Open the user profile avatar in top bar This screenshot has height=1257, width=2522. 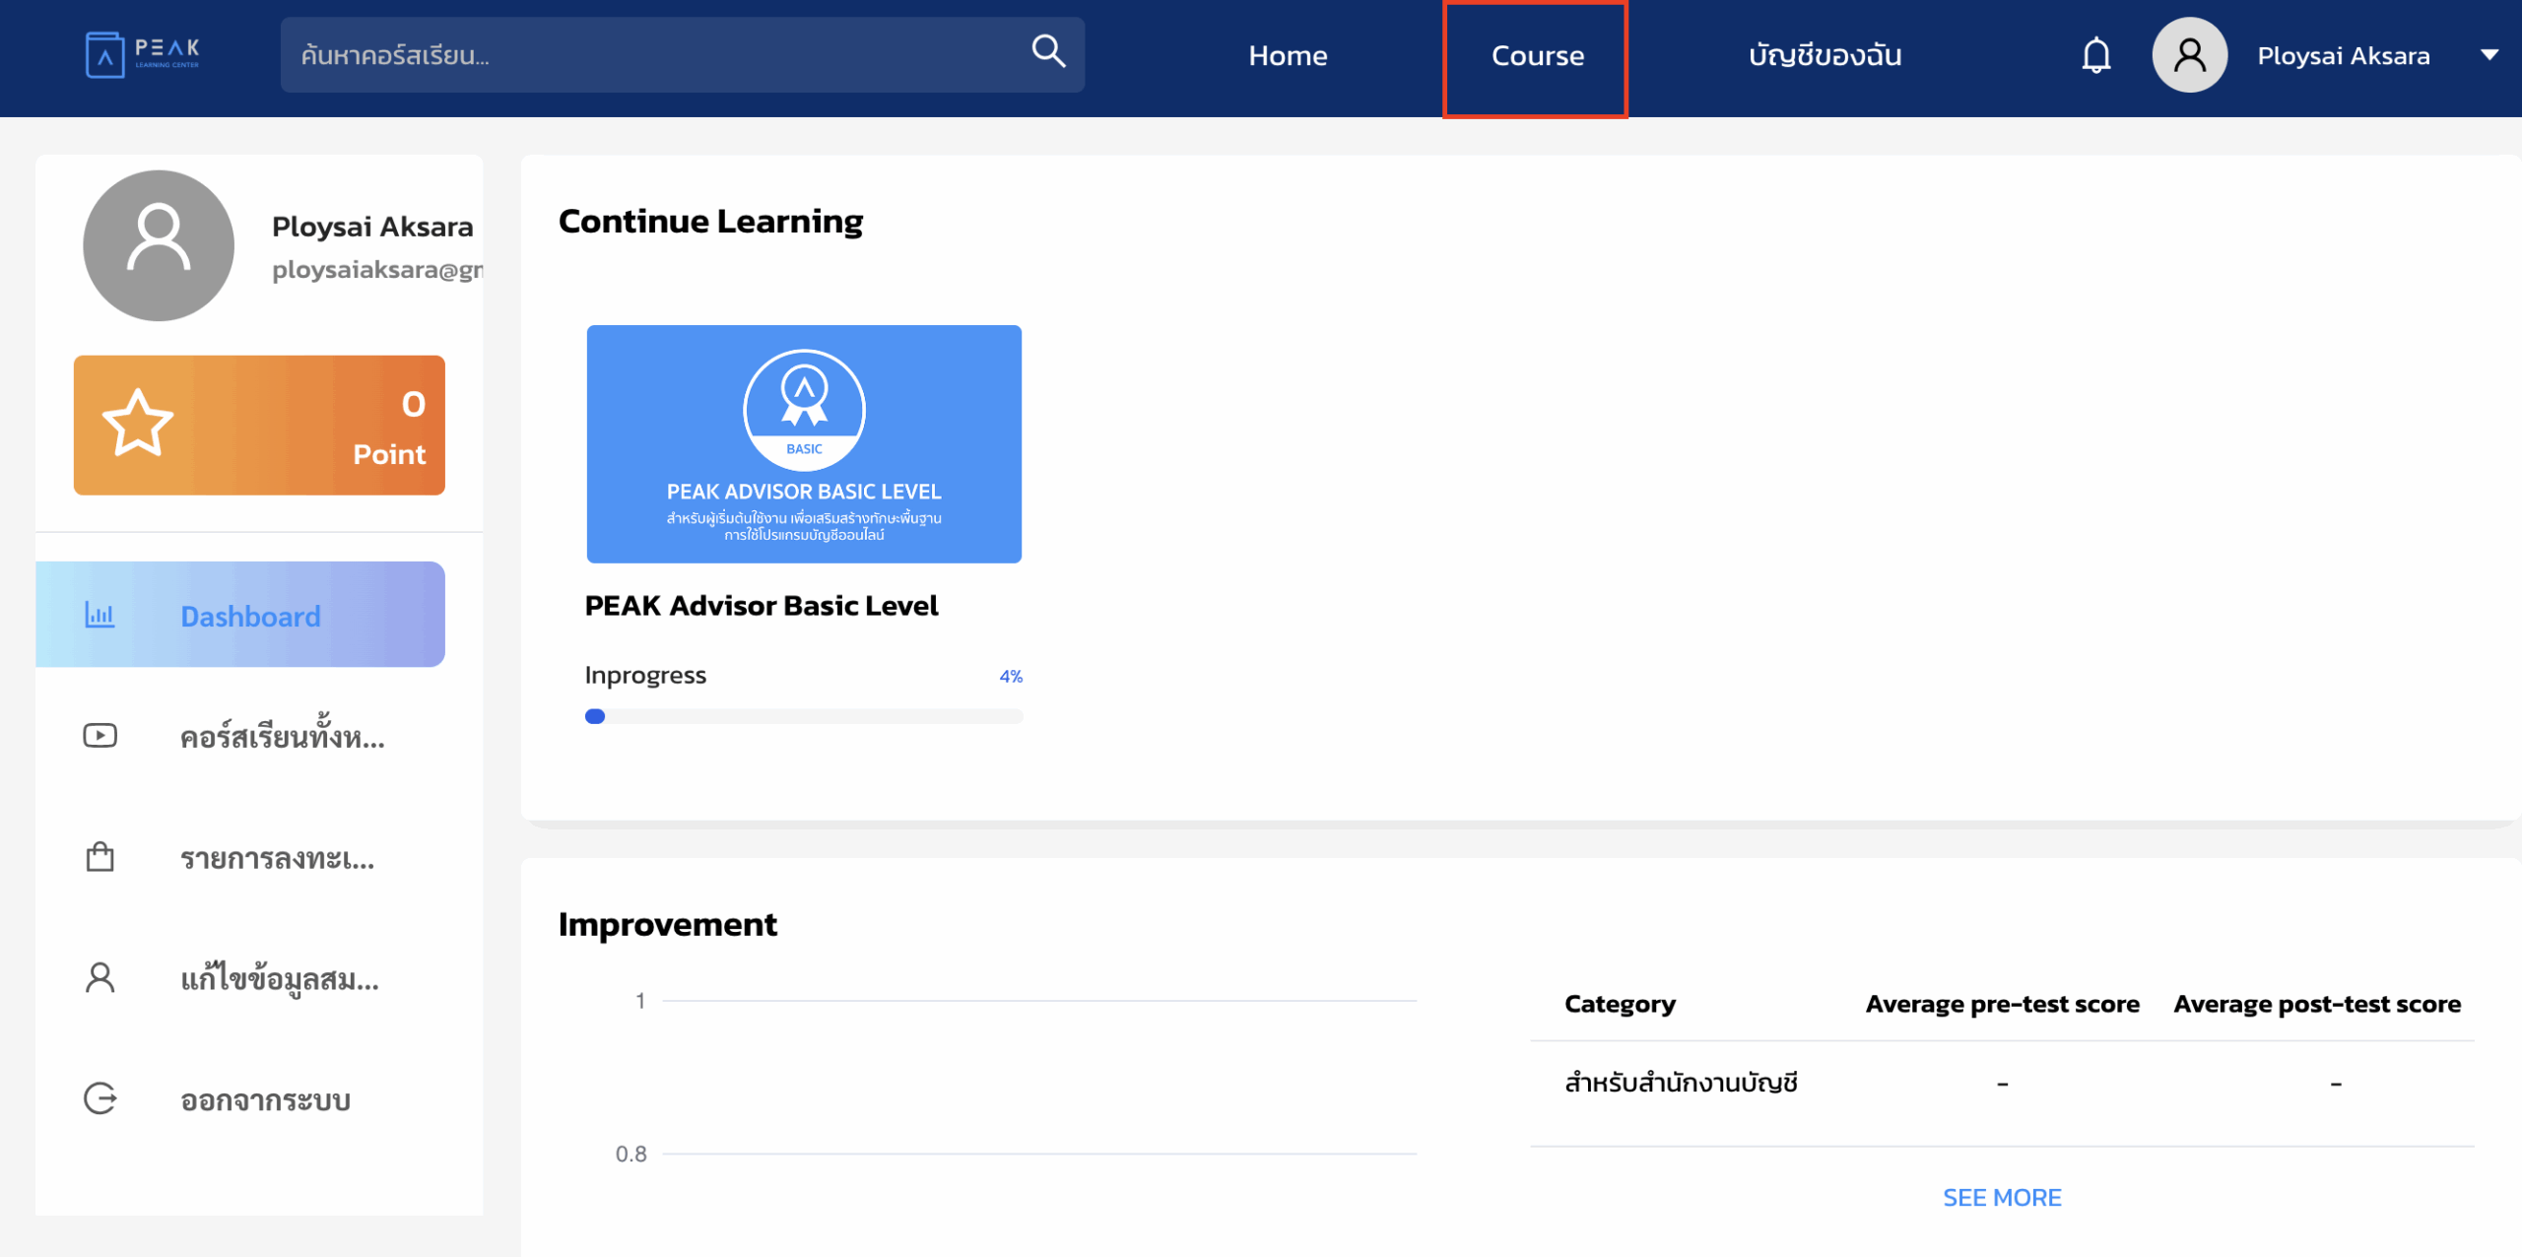2189,54
